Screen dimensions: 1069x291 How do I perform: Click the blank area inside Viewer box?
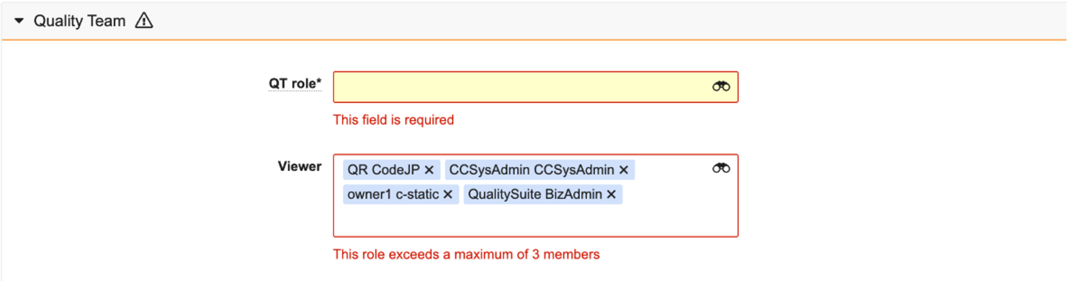(533, 220)
